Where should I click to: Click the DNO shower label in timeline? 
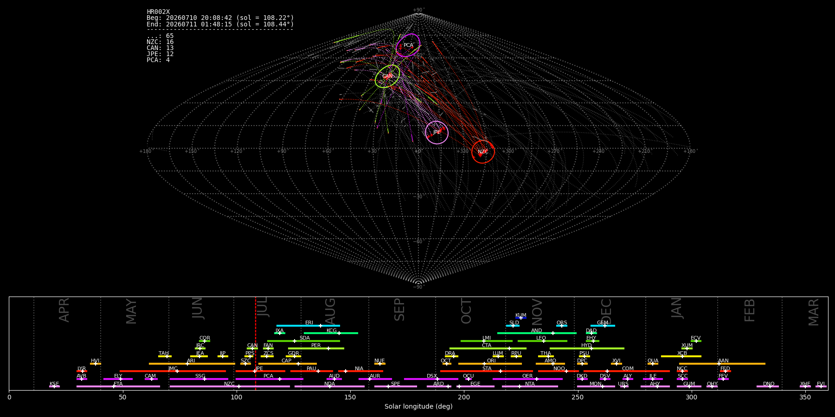(x=769, y=384)
